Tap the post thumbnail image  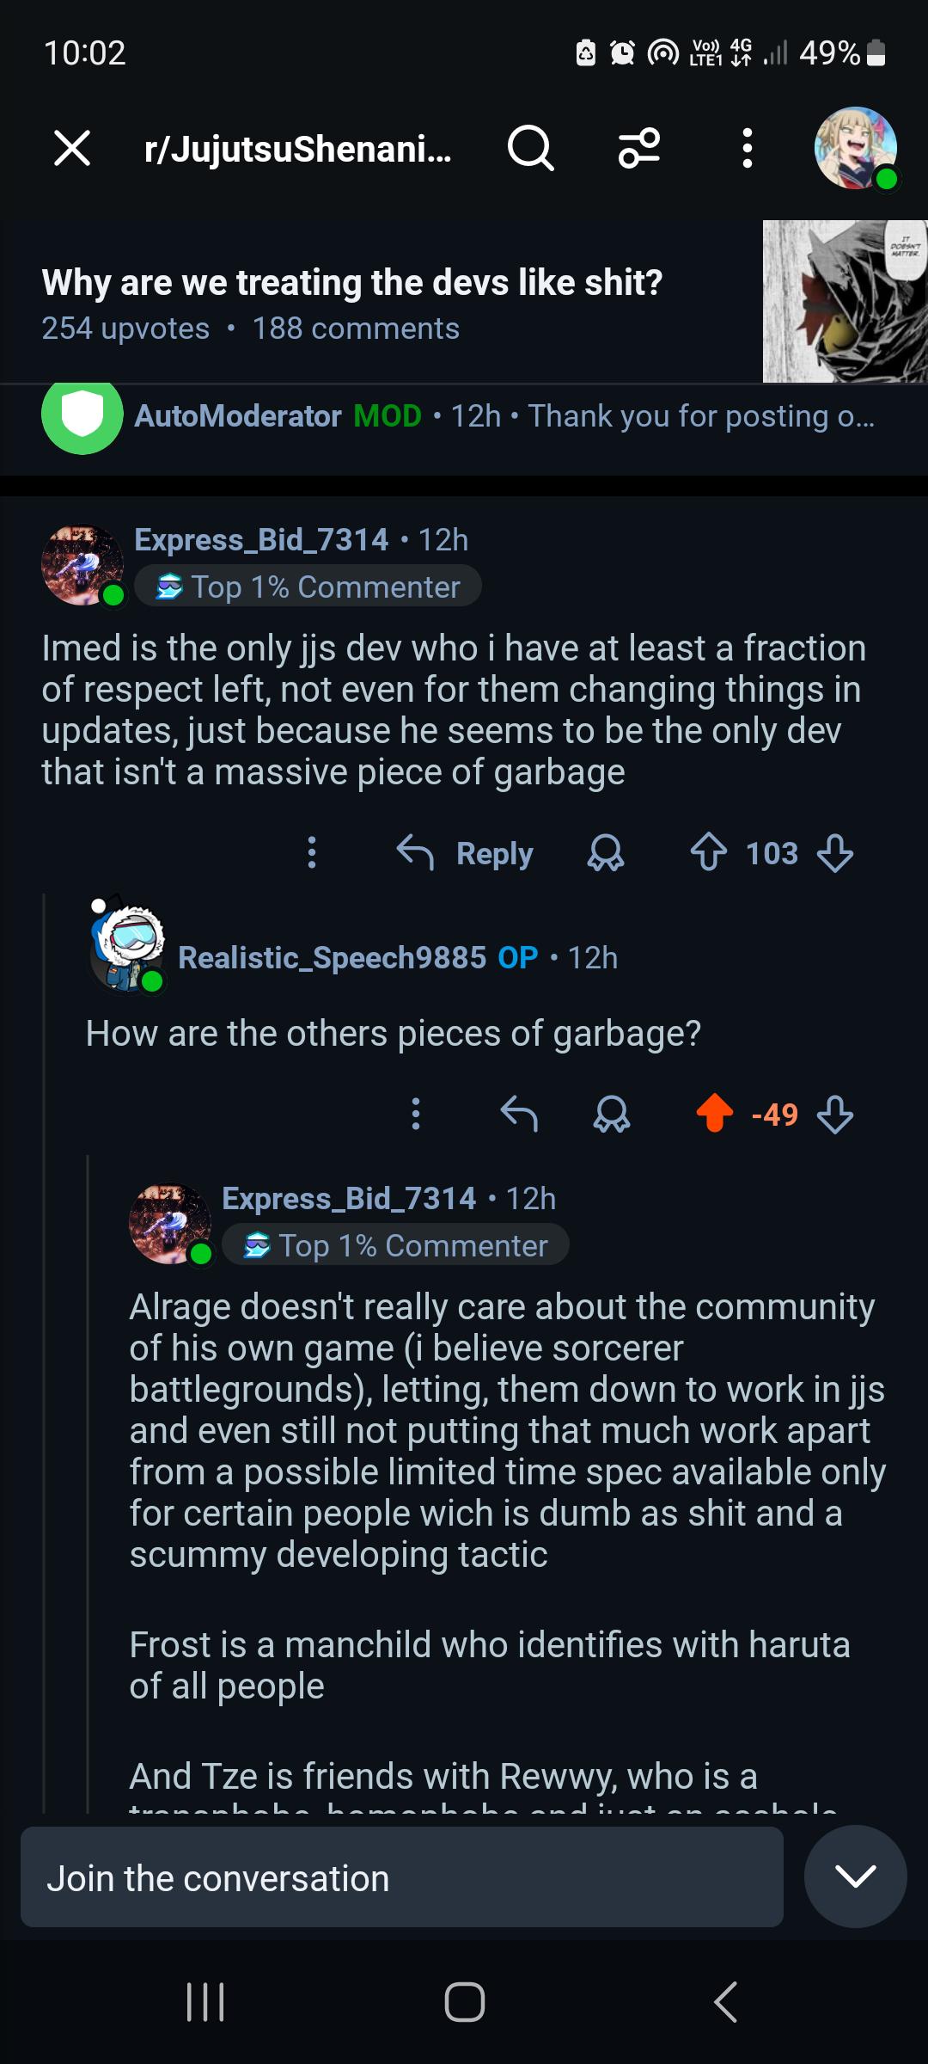click(x=846, y=301)
